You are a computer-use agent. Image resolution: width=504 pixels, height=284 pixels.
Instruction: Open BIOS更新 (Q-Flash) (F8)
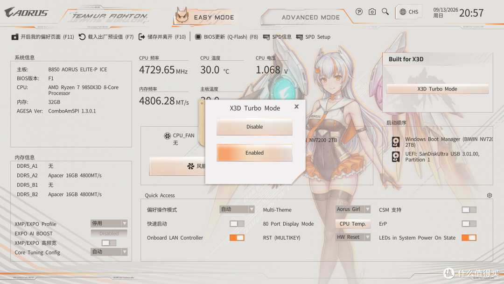pos(227,37)
